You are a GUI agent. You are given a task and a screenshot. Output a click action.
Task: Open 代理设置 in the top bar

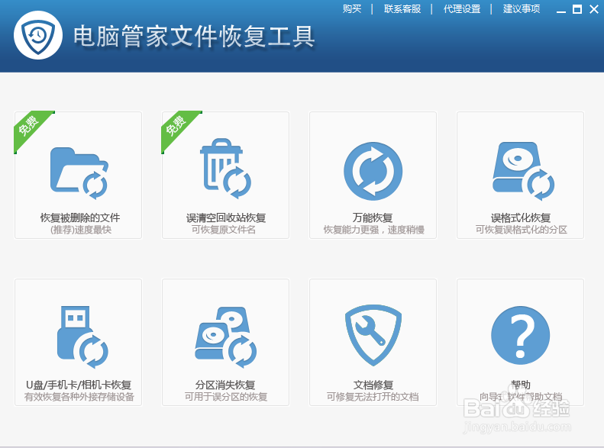pyautogui.click(x=461, y=9)
